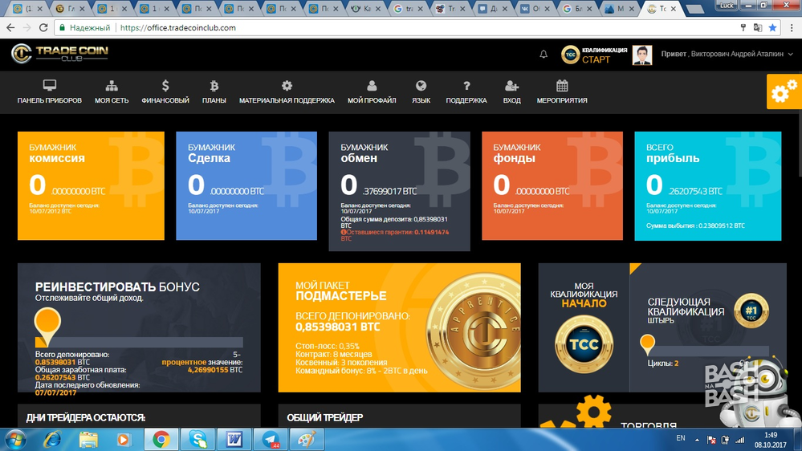This screenshot has width=802, height=451.
Task: Open the dashboard monitor icon
Action: click(x=50, y=85)
